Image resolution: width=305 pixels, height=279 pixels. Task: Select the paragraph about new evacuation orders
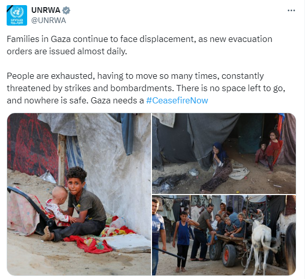coord(140,45)
